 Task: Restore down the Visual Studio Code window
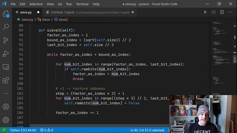(x=219, y=4)
